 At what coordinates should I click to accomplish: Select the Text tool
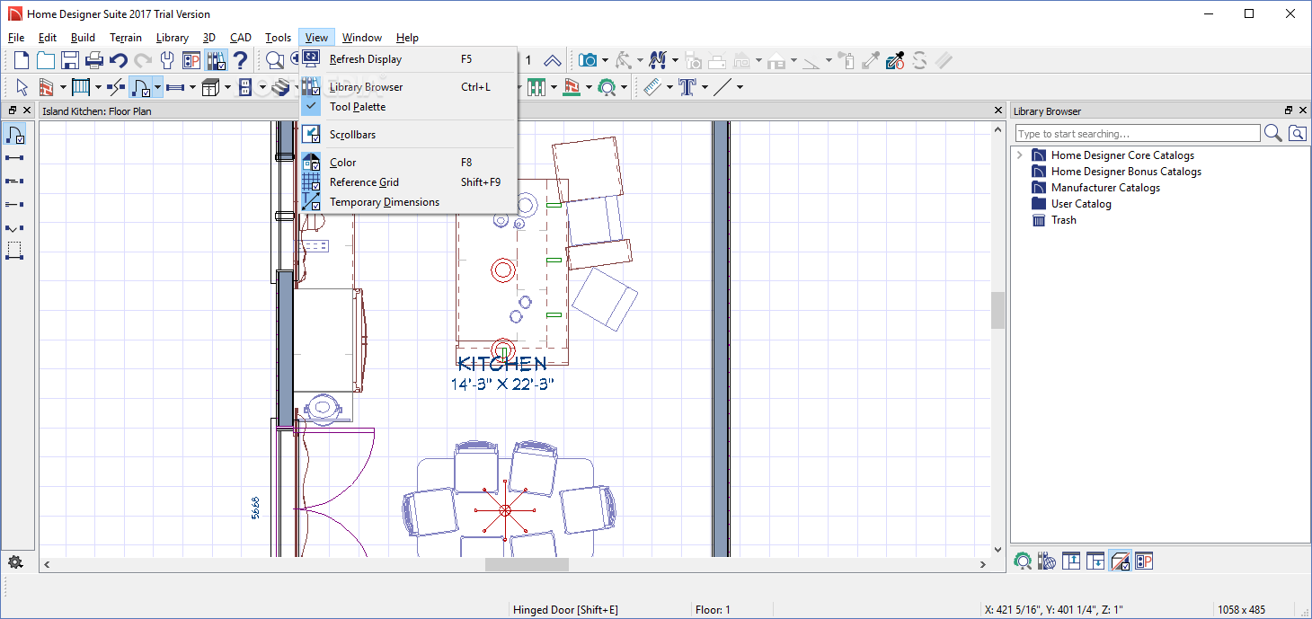click(688, 86)
